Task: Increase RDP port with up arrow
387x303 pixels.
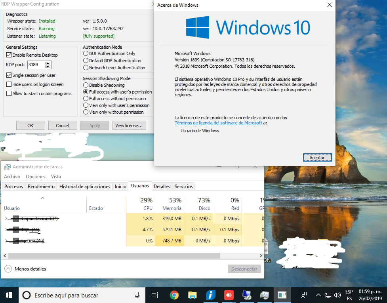Action: click(48, 63)
